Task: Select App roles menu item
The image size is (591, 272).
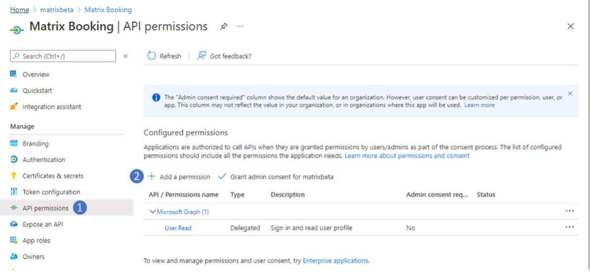Action: [x=36, y=240]
